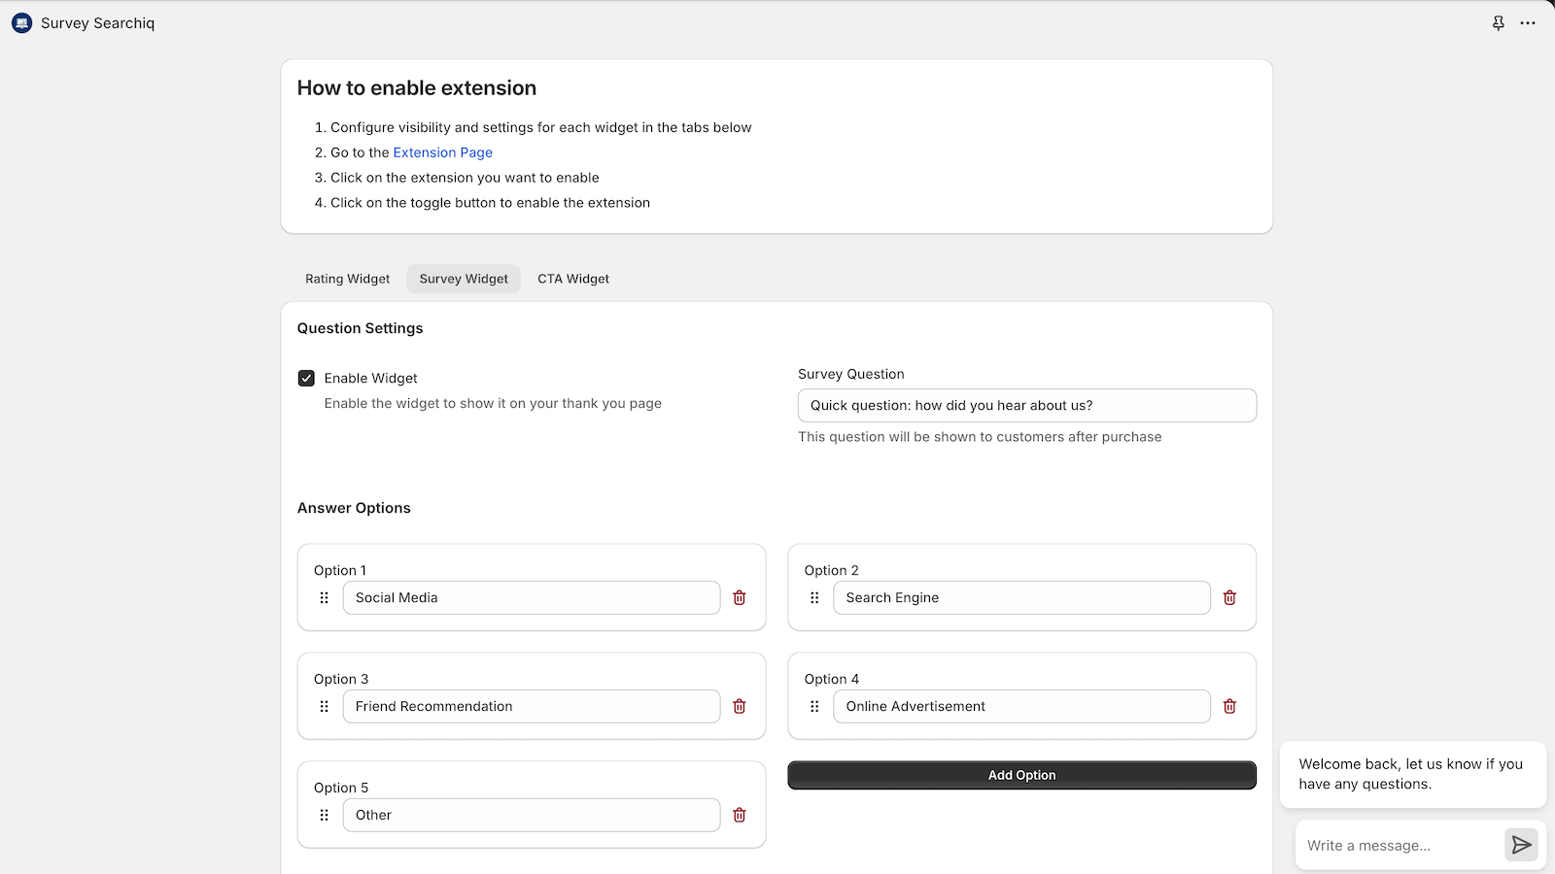Open the more options ellipsis menu
The height and width of the screenshot is (874, 1555).
point(1529,22)
